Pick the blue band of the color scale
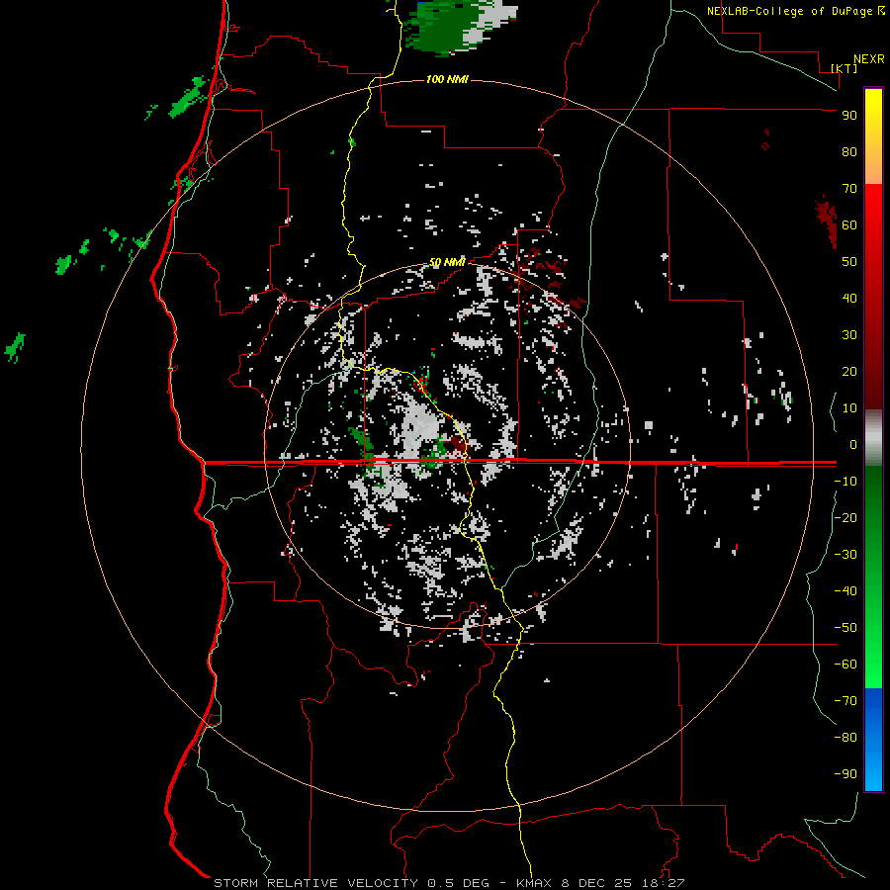The height and width of the screenshot is (890, 890). (x=873, y=740)
